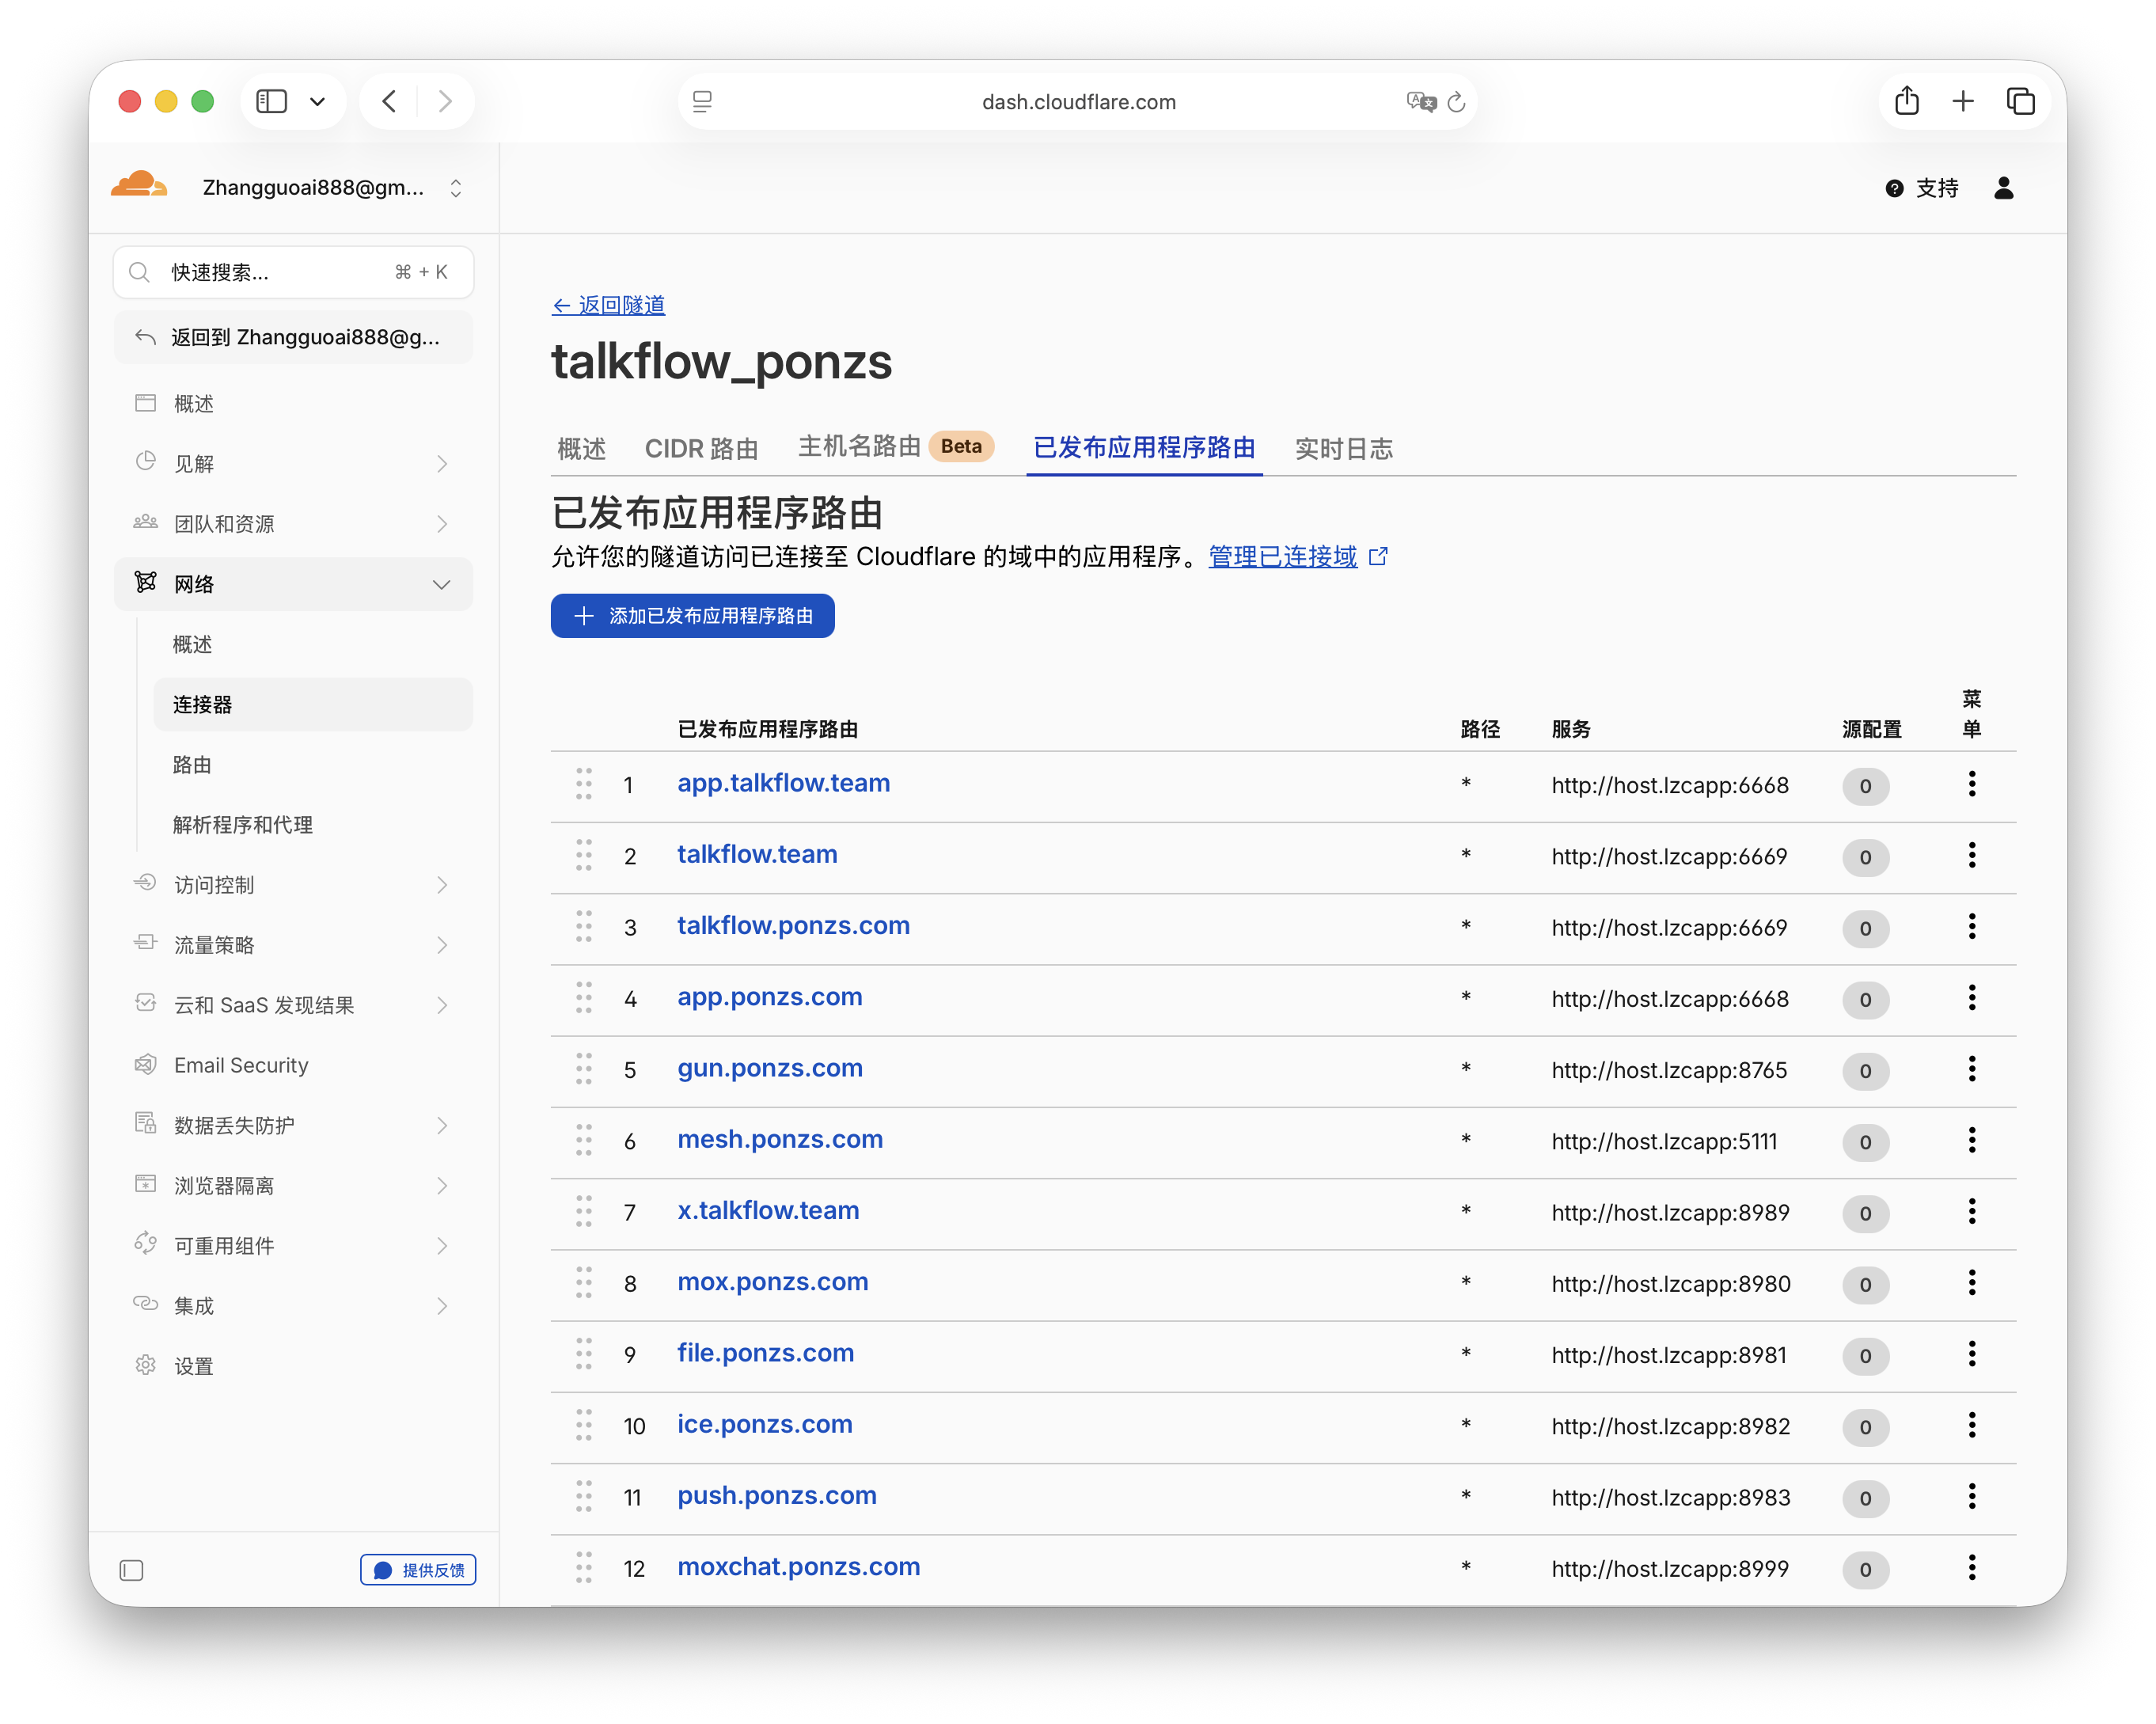Open the app.talkflow.team route link

[x=783, y=783]
